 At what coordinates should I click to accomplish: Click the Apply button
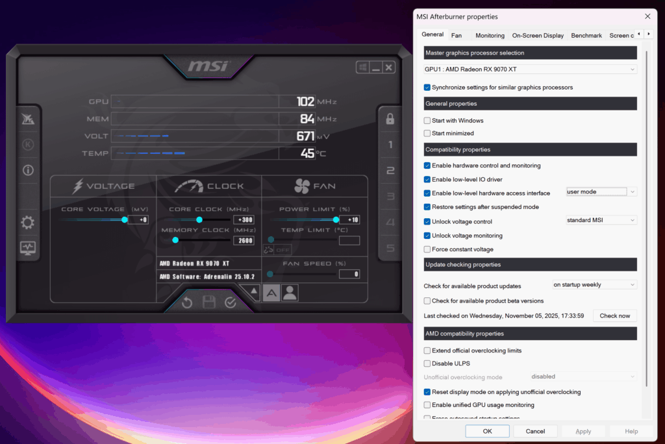click(583, 431)
